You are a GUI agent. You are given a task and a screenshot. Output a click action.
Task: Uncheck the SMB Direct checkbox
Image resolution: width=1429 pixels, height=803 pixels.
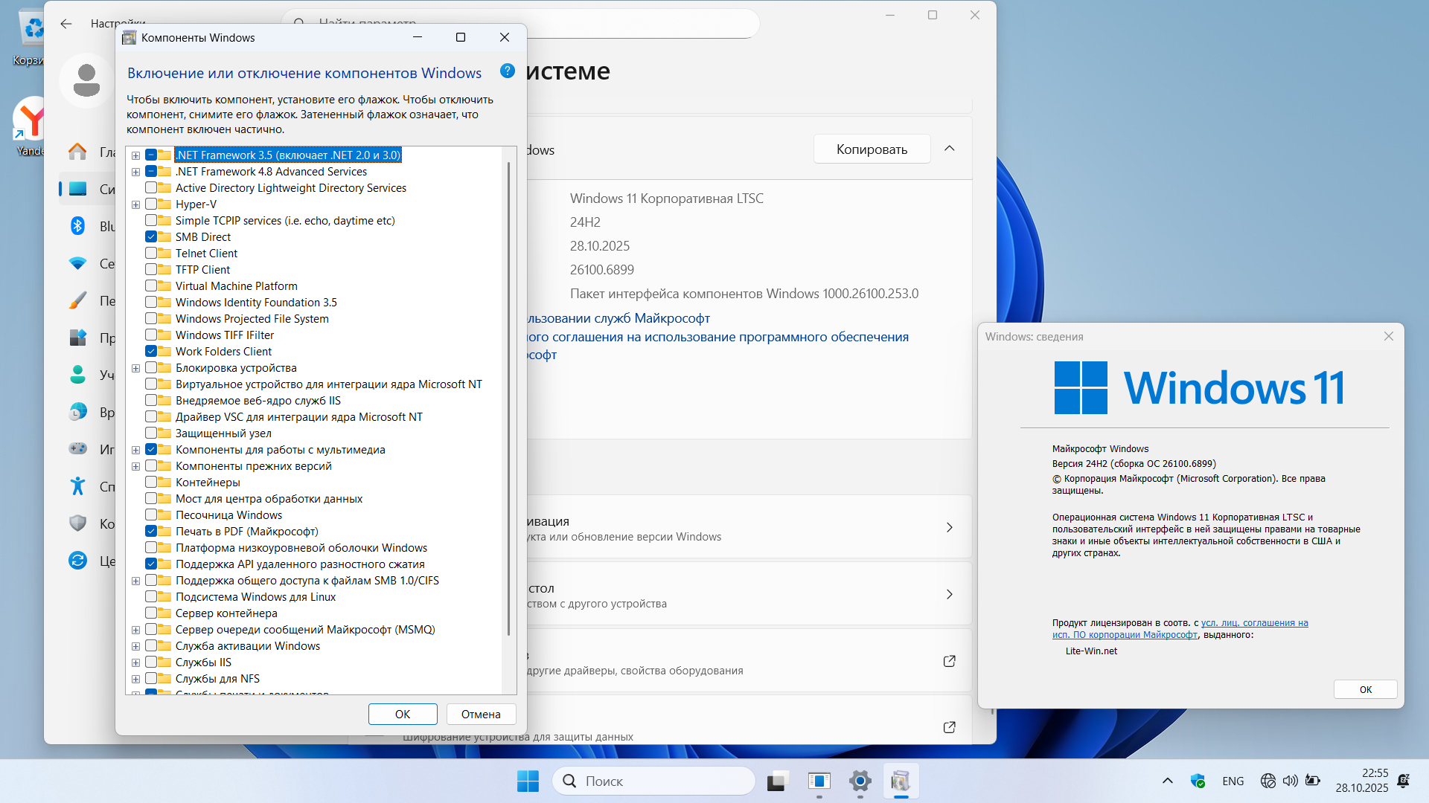151,237
